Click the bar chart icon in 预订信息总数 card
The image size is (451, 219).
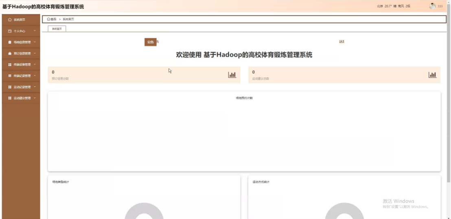click(232, 75)
